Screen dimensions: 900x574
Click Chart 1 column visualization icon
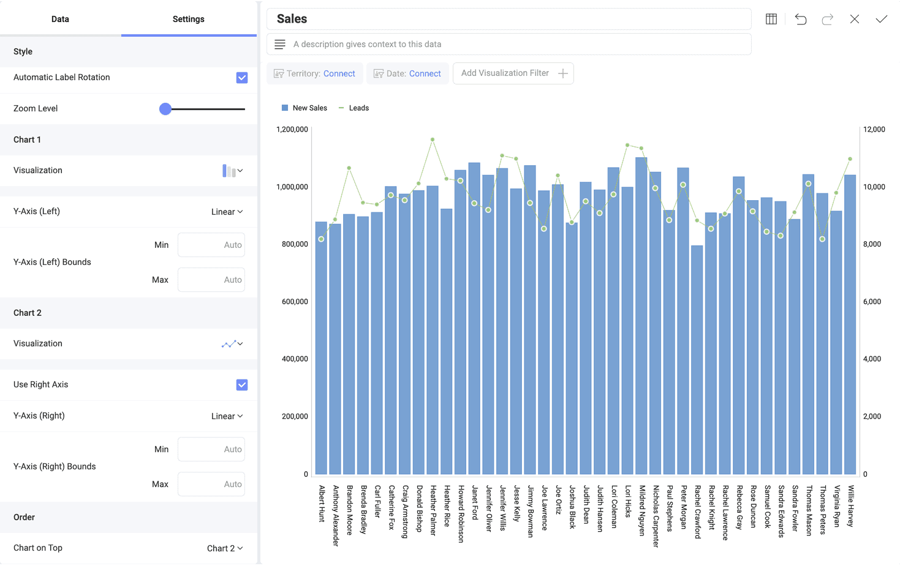click(x=229, y=171)
